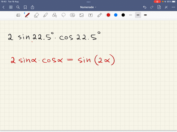Open the thumbnail grid view
177x132 pixels.
[x=11, y=7]
